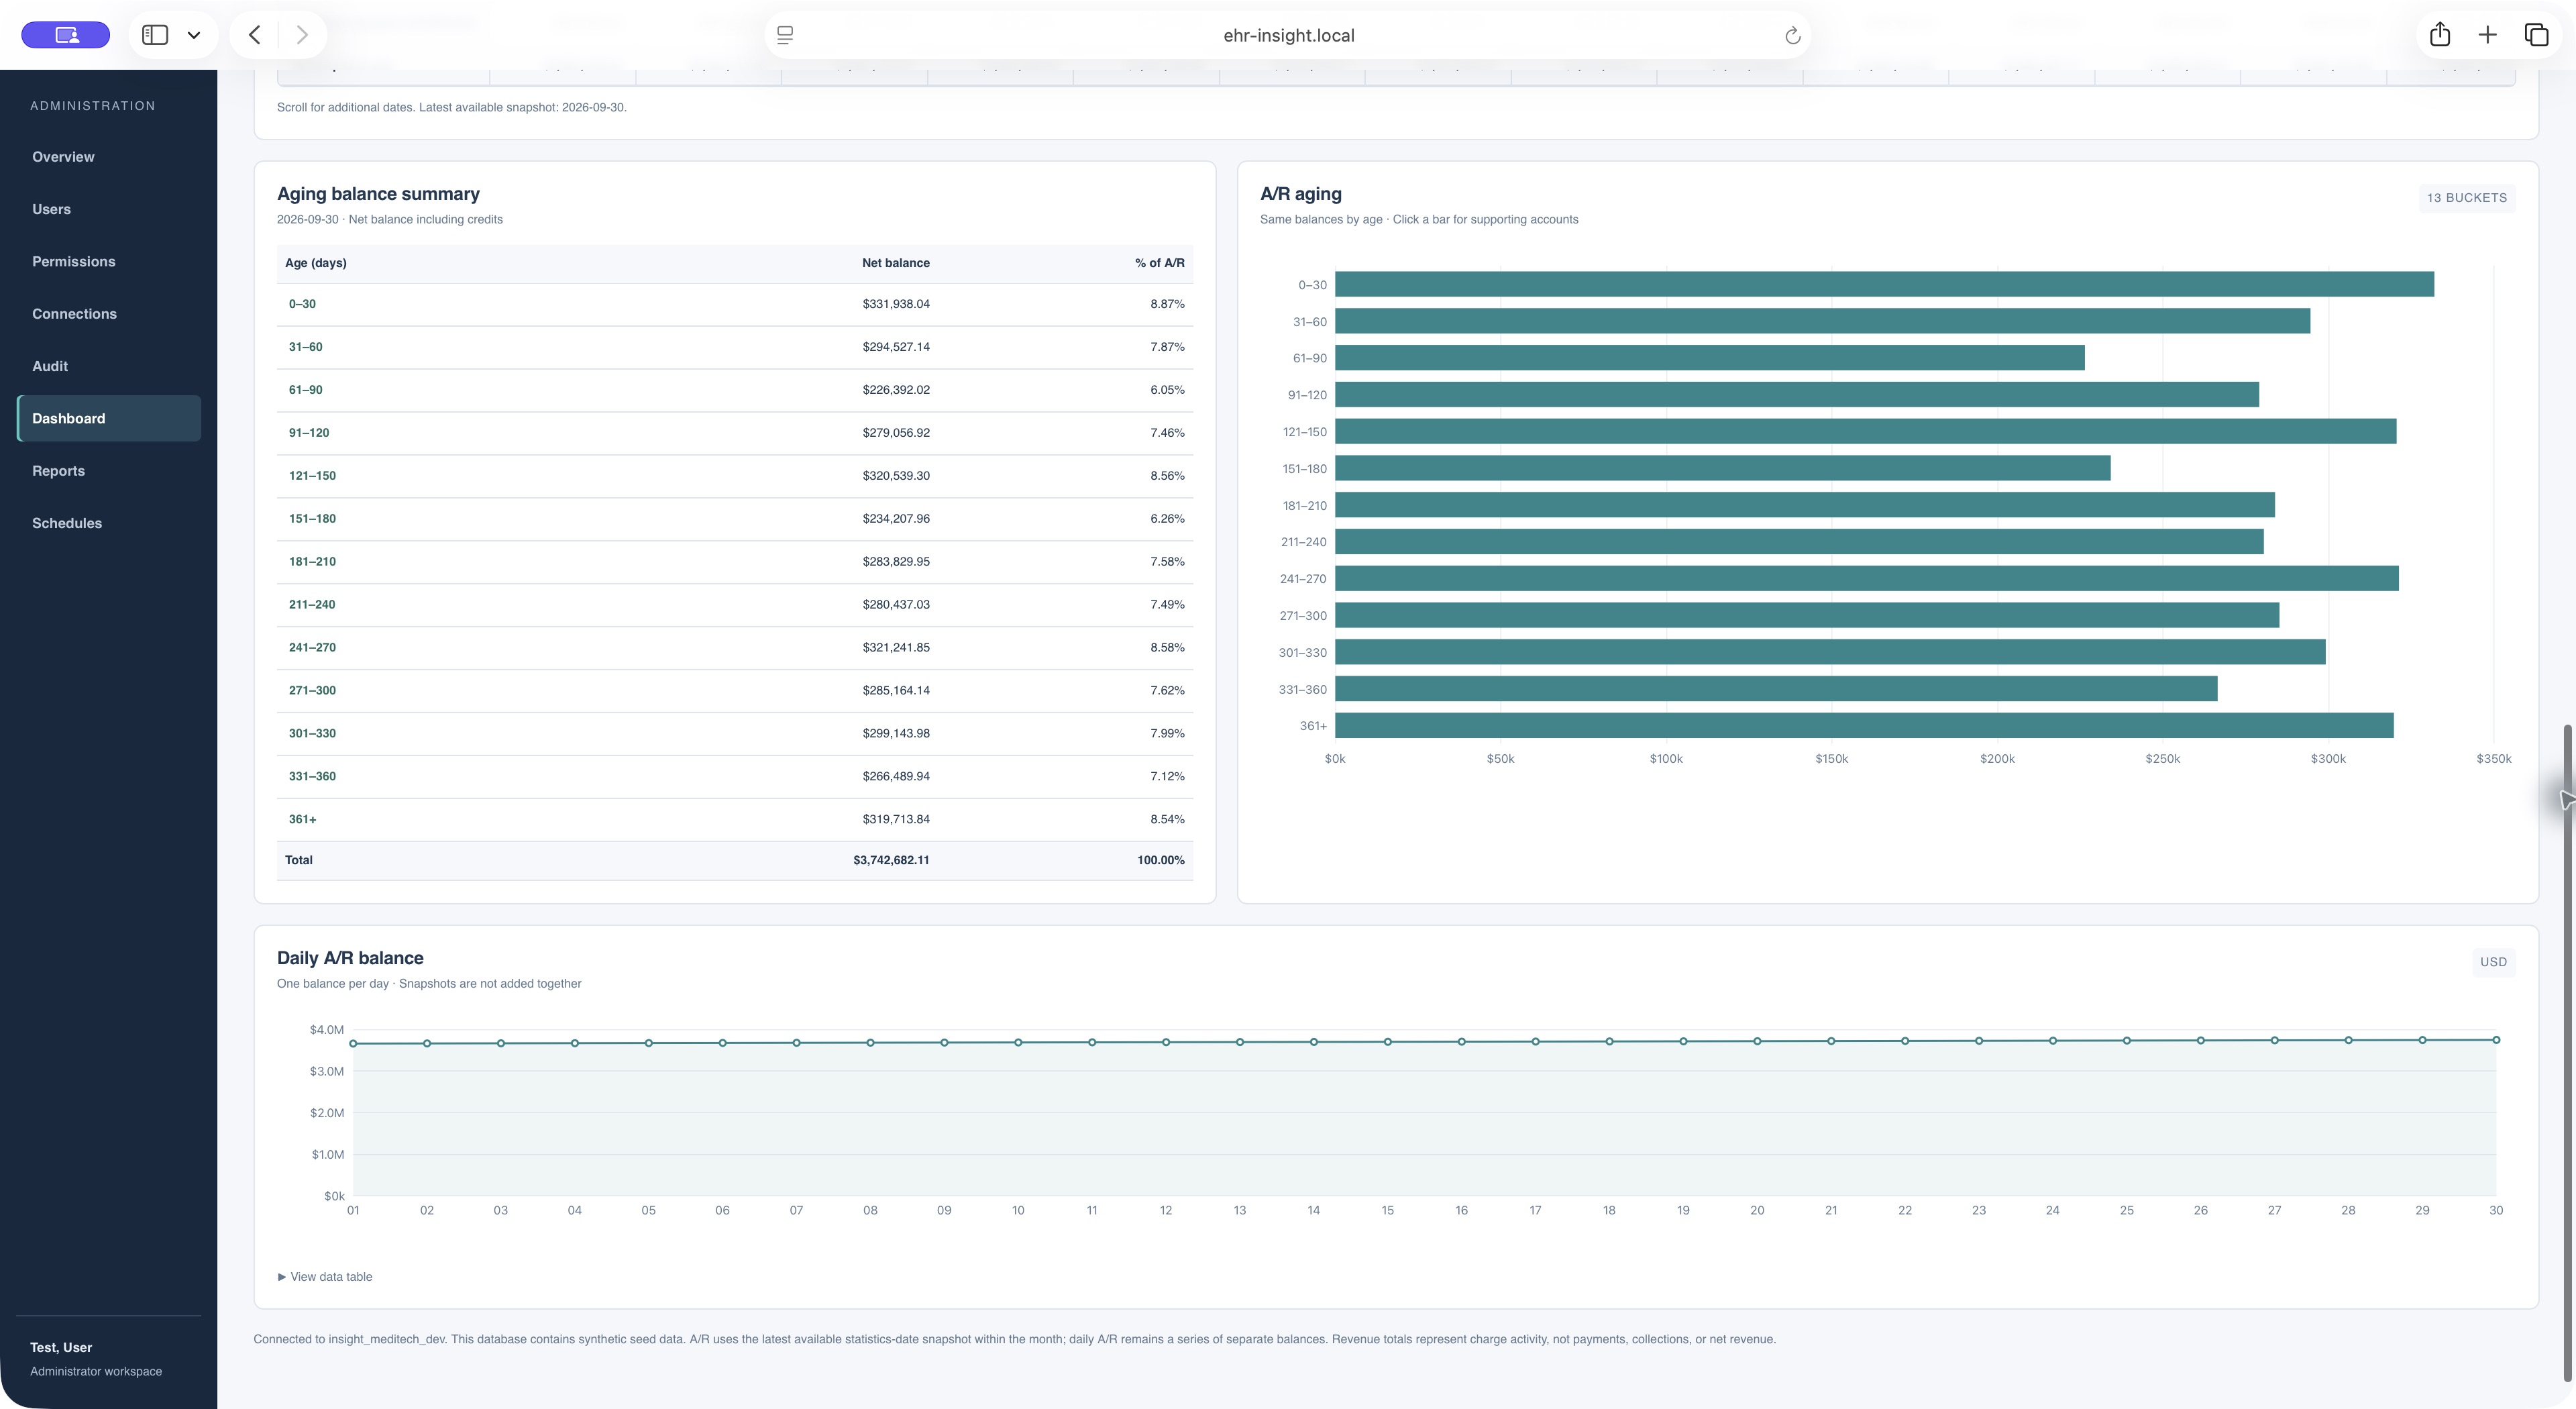Click the 241–270 age row label
The height and width of the screenshot is (1409, 2576).
[312, 648]
